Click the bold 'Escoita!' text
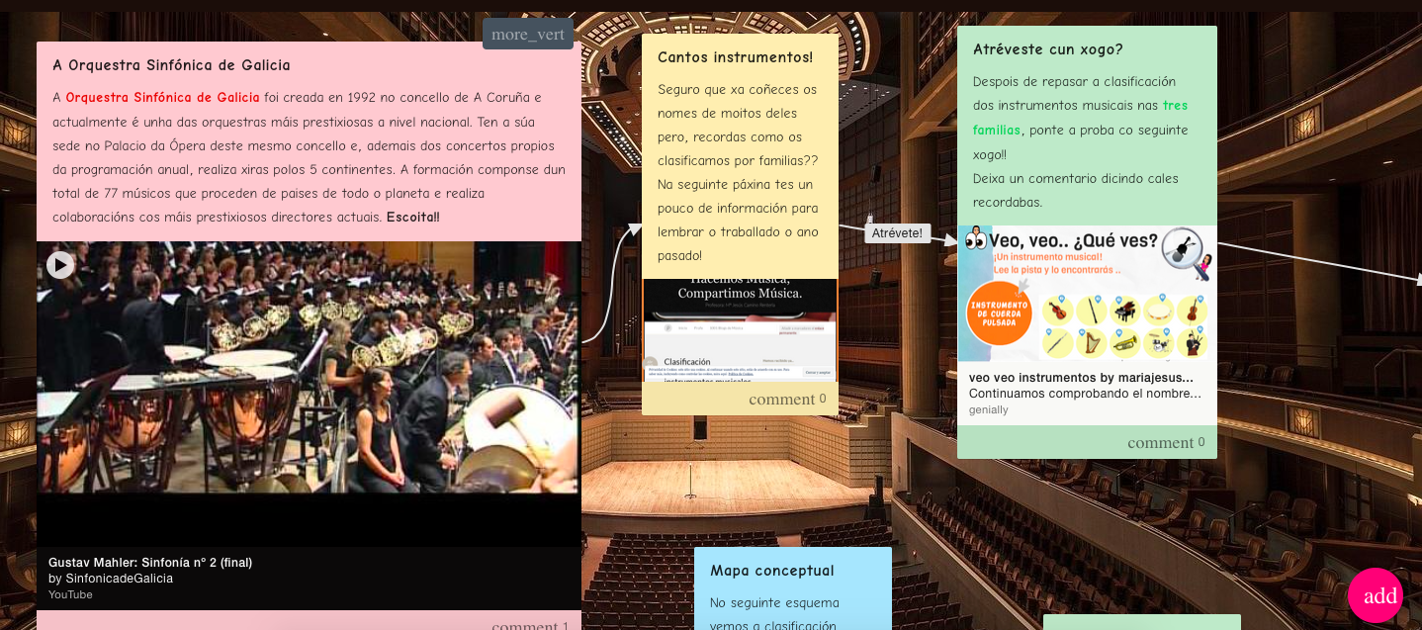This screenshot has width=1422, height=630. click(x=412, y=217)
